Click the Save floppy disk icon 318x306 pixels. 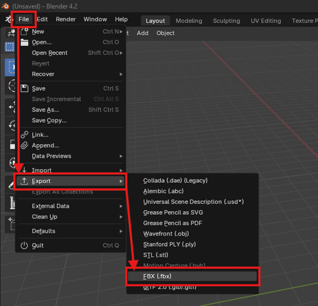(25, 88)
